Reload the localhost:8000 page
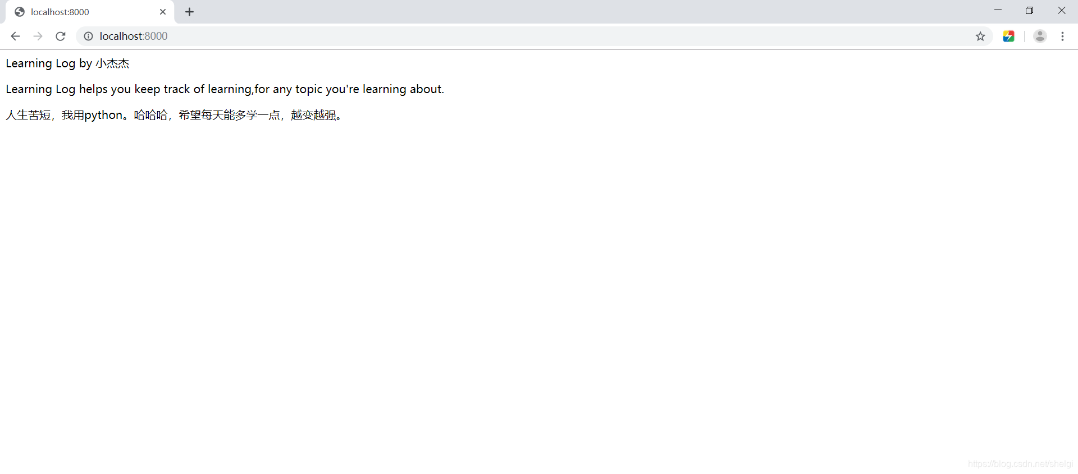Image resolution: width=1078 pixels, height=474 pixels. (x=61, y=36)
